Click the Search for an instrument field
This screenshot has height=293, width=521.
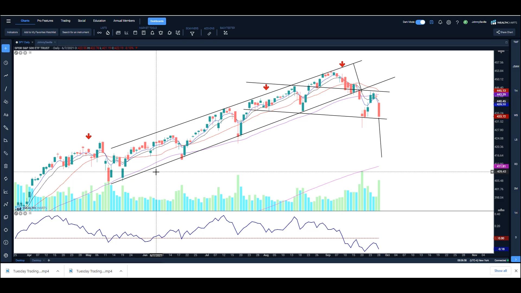point(75,32)
